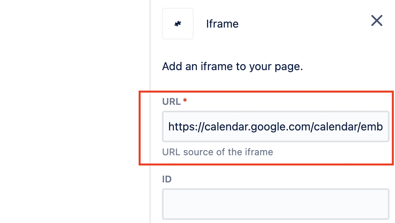This screenshot has width=395, height=223.
Task: Focus the URL input field
Action: pos(276,126)
